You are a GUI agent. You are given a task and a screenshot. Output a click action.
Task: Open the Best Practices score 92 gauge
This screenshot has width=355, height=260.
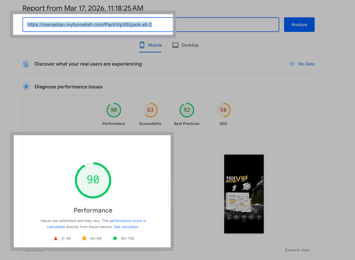(x=187, y=110)
